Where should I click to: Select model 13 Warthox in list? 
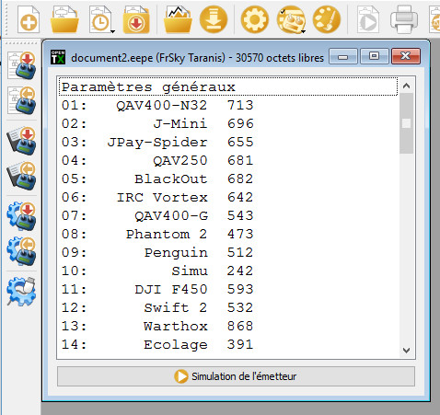(x=228, y=326)
